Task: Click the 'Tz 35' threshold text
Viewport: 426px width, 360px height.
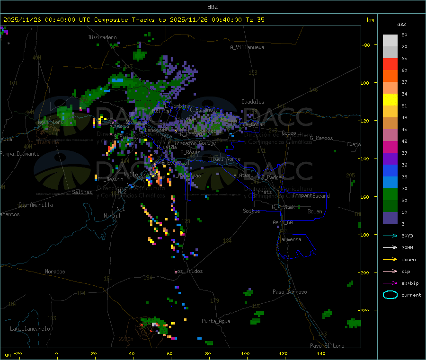Action: [255, 20]
